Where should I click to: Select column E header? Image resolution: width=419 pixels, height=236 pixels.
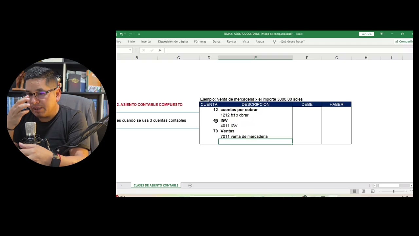coord(255,58)
